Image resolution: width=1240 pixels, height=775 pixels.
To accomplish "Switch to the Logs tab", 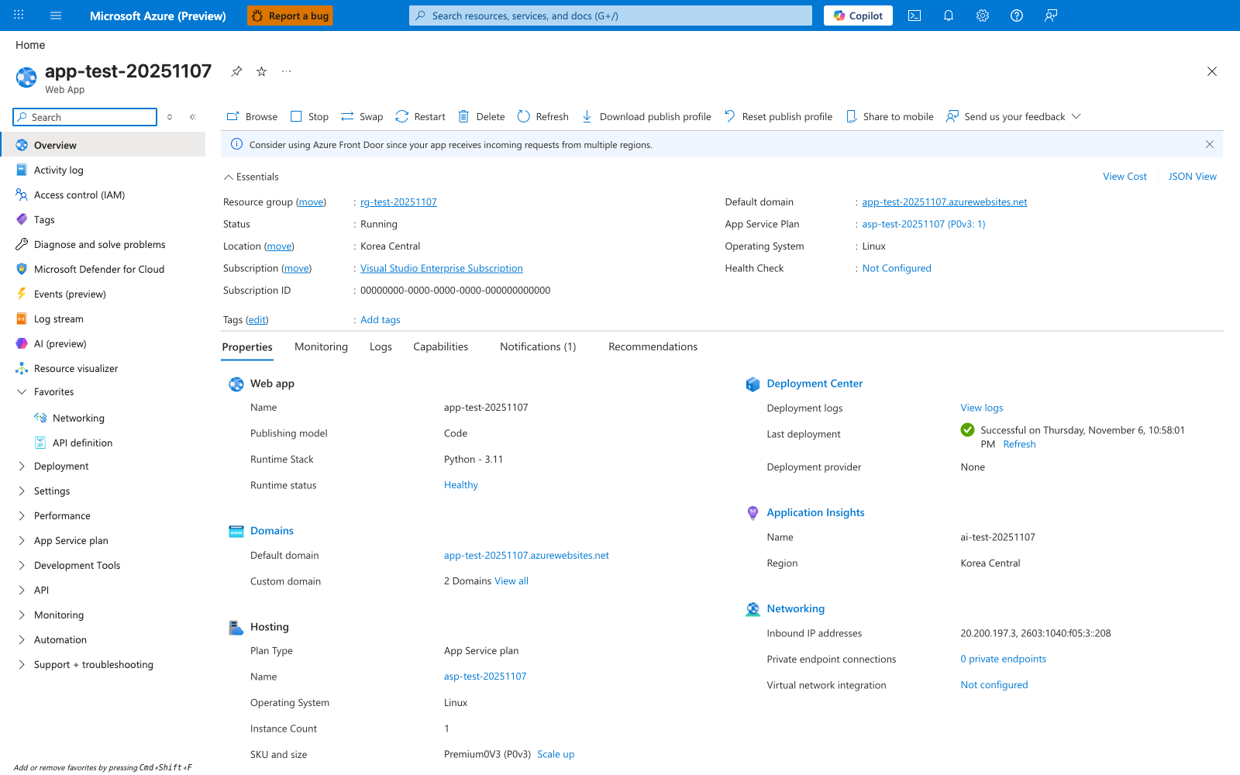I will [381, 346].
